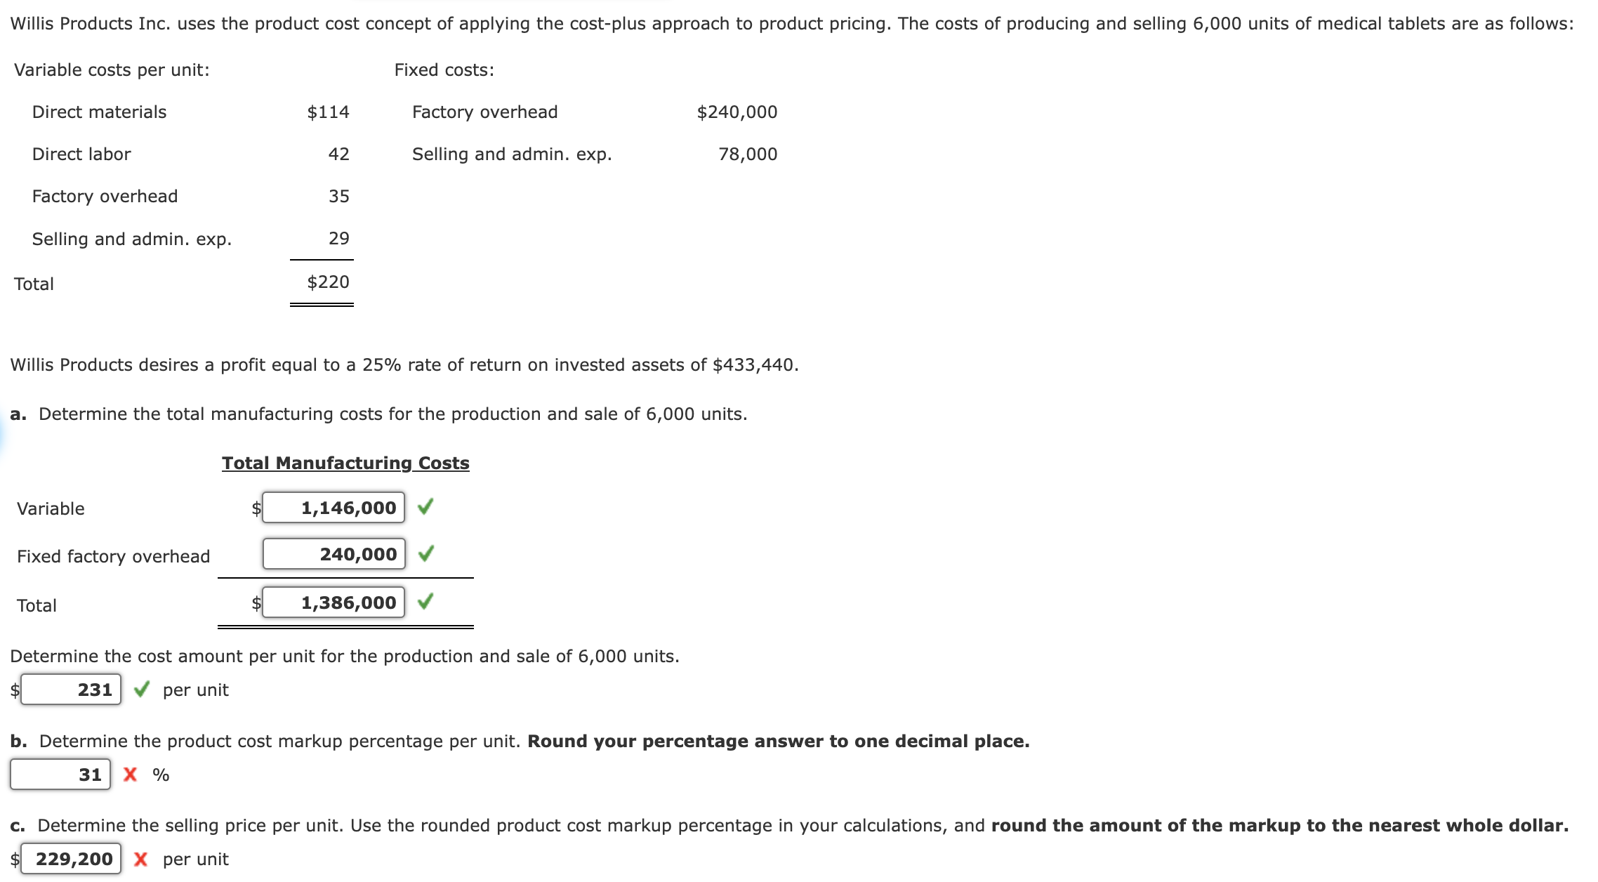Click inside the Total manufacturing costs field
The width and height of the screenshot is (1598, 882).
[x=334, y=602]
